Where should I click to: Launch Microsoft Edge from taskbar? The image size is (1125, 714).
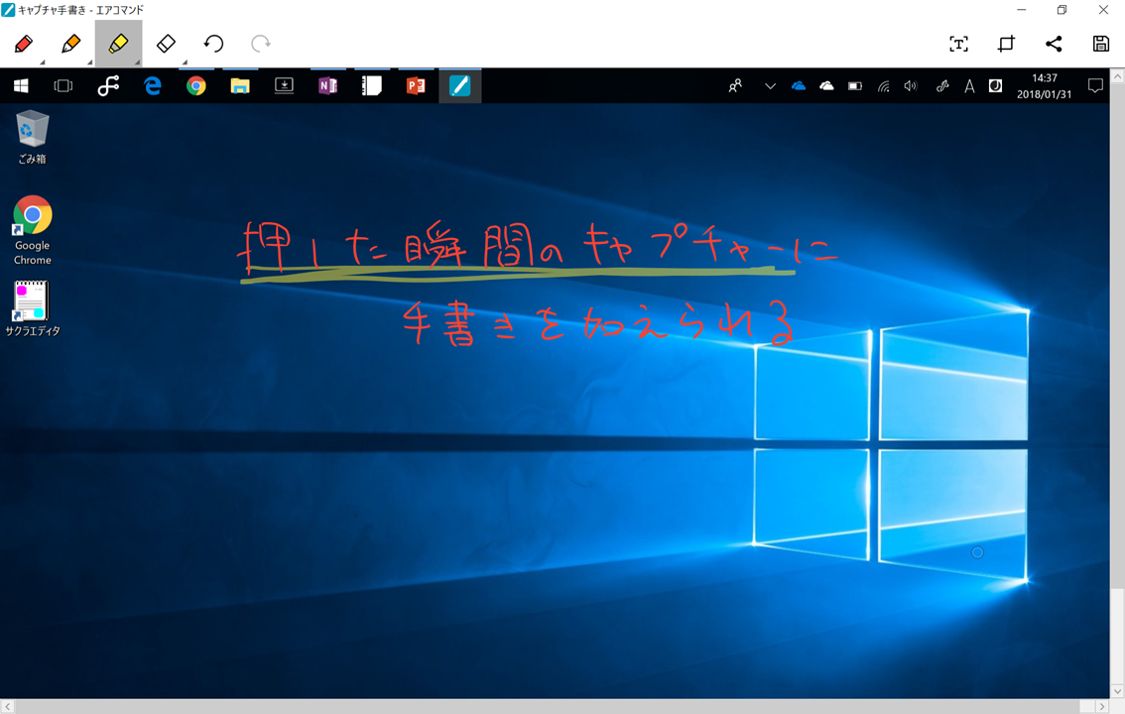152,86
